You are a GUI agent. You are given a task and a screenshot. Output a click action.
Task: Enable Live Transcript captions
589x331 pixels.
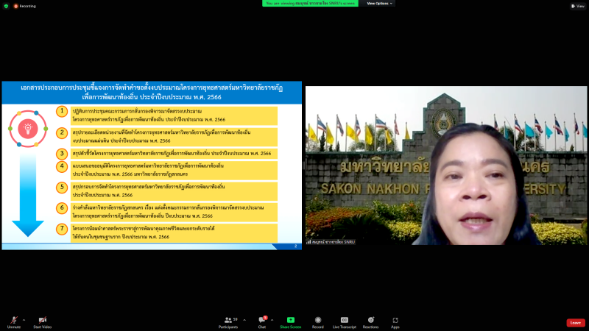click(x=344, y=321)
